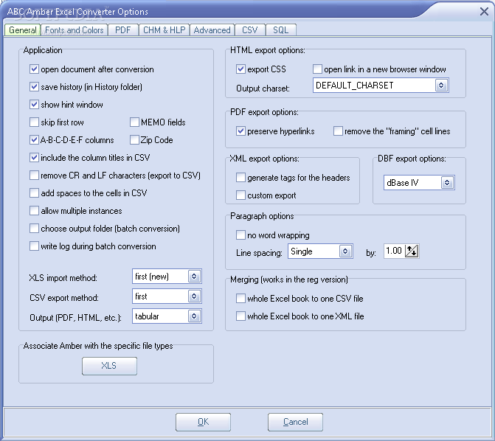The width and height of the screenshot is (495, 441).
Task: Open the Advanced tab
Action: 212,30
